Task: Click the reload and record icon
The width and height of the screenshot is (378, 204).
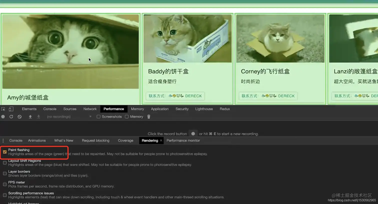Action: (x=11, y=116)
